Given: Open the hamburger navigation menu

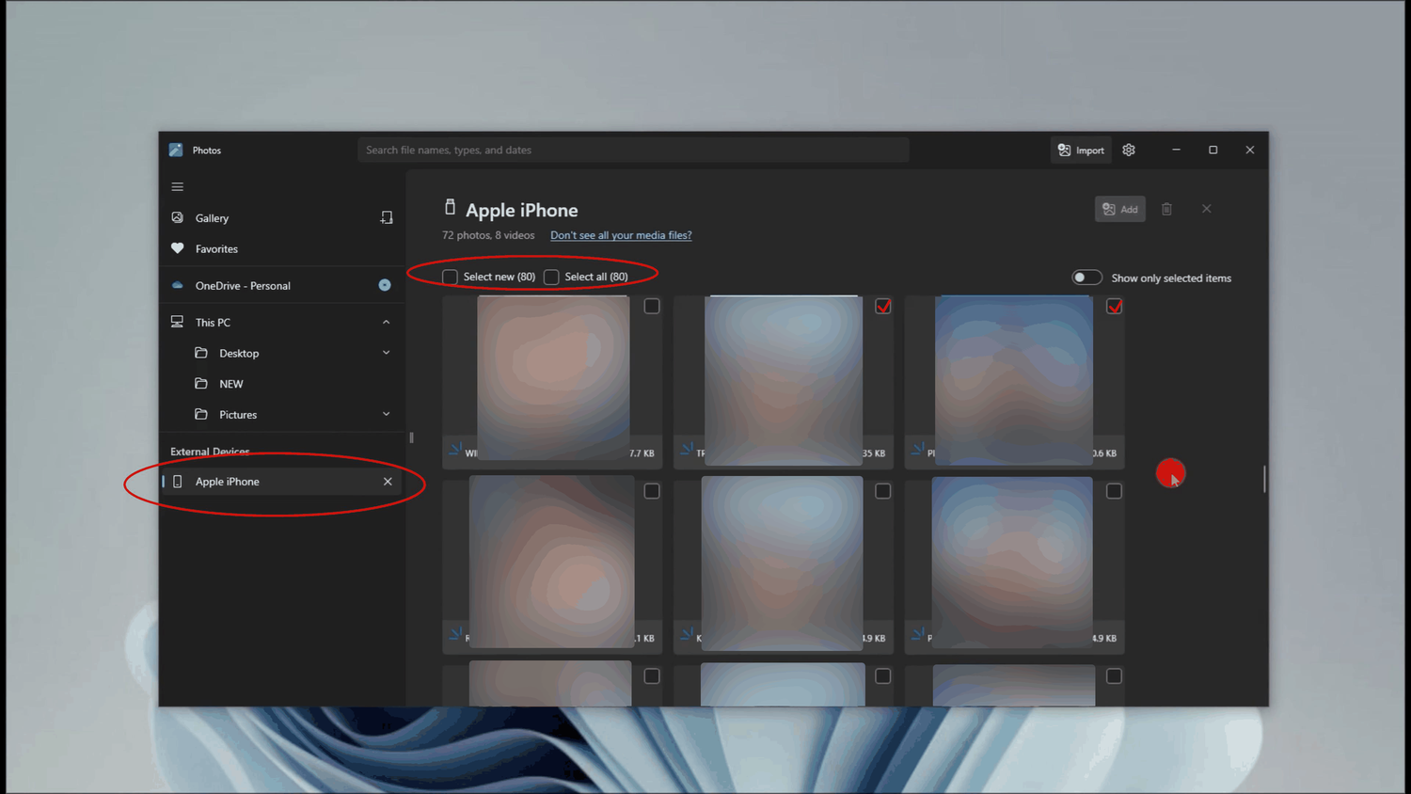Looking at the screenshot, I should click(x=177, y=187).
